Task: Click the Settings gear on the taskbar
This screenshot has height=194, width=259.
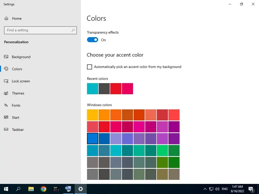Action: (x=81, y=189)
